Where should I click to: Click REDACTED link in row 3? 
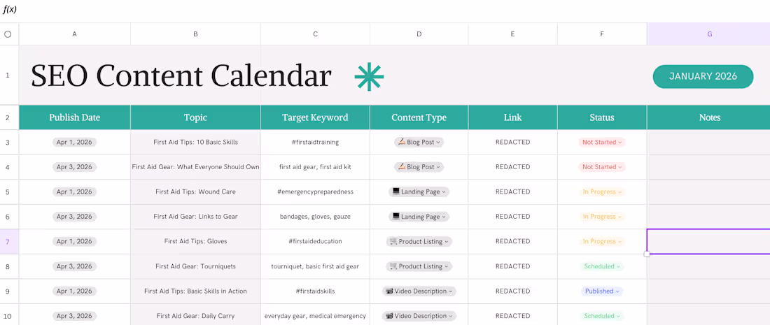(512, 142)
